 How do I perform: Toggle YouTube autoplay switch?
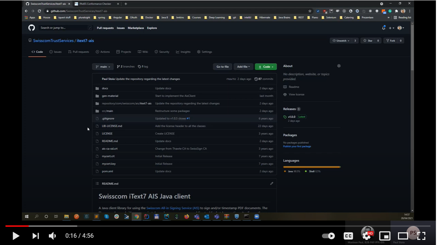328,236
